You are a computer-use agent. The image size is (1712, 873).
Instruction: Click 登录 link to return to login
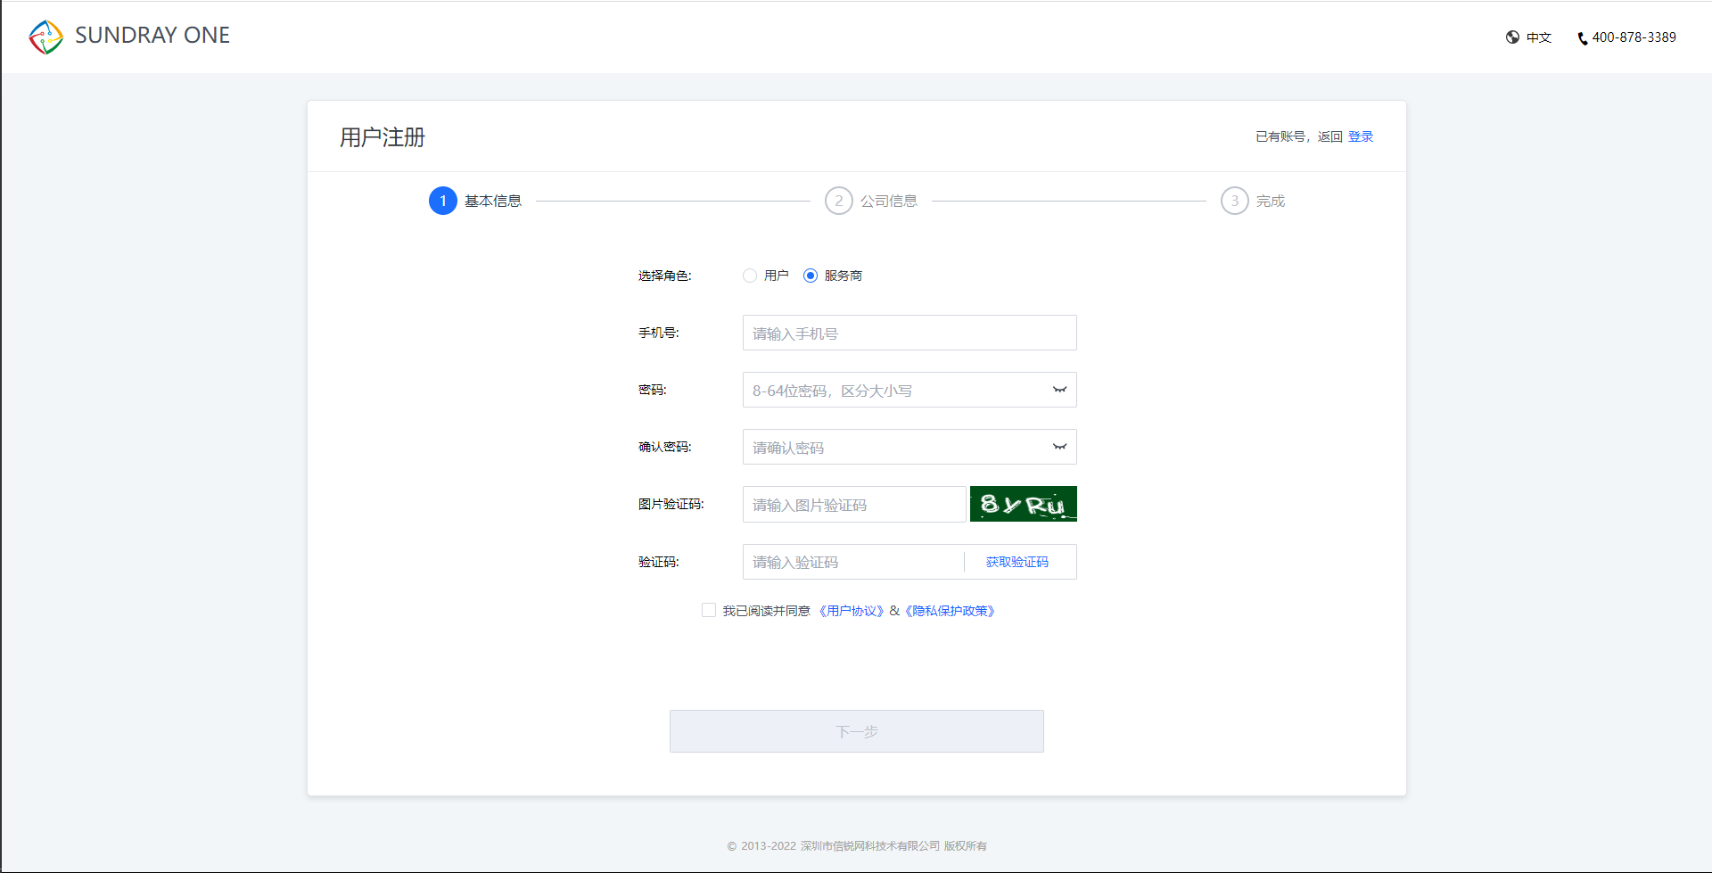point(1360,136)
